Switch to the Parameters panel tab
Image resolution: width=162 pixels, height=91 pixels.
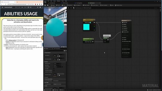pos(57,49)
